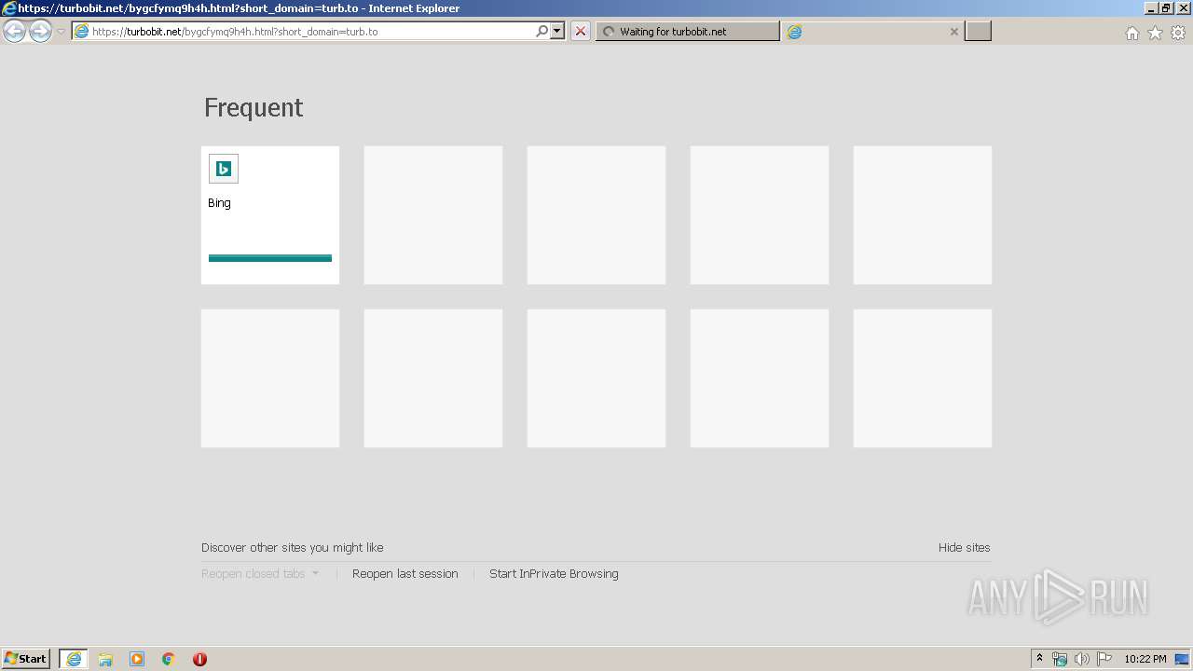Viewport: 1193px width, 671px height.
Task: Show hidden system tray icons arrow
Action: coord(1039,659)
